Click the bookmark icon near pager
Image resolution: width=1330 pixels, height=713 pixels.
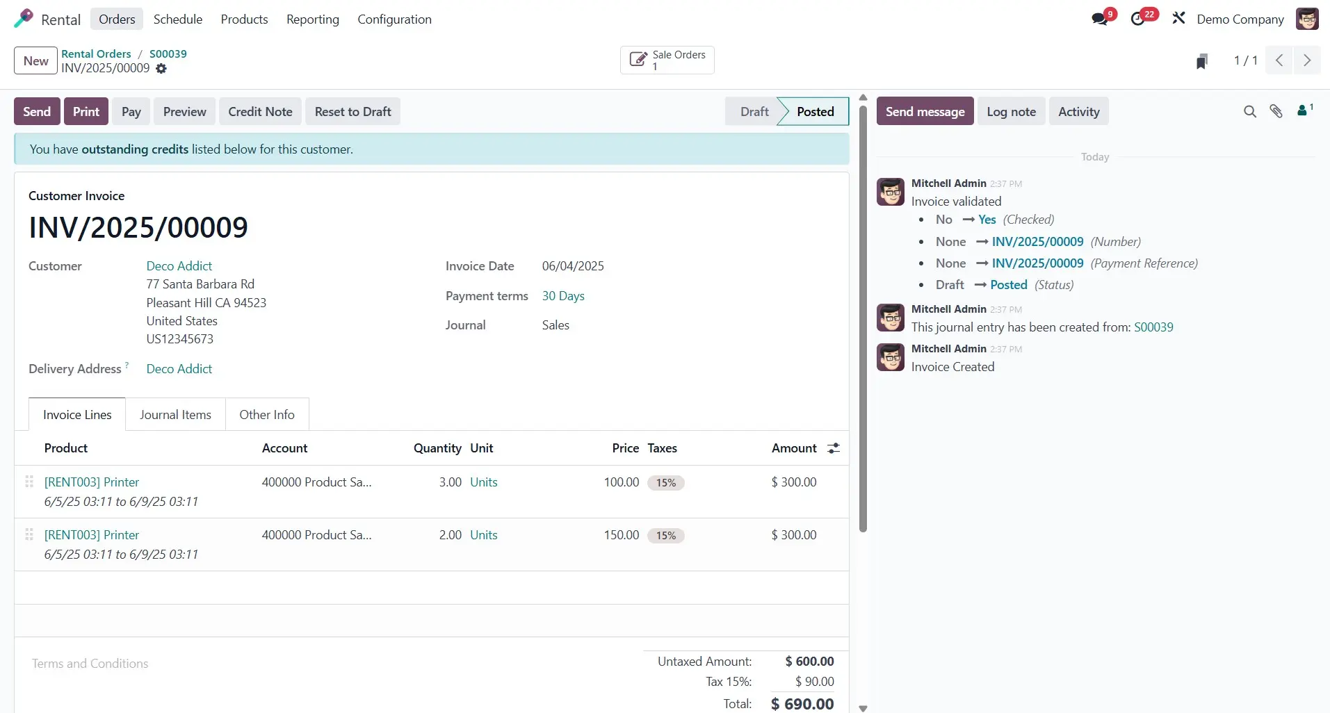click(1201, 61)
